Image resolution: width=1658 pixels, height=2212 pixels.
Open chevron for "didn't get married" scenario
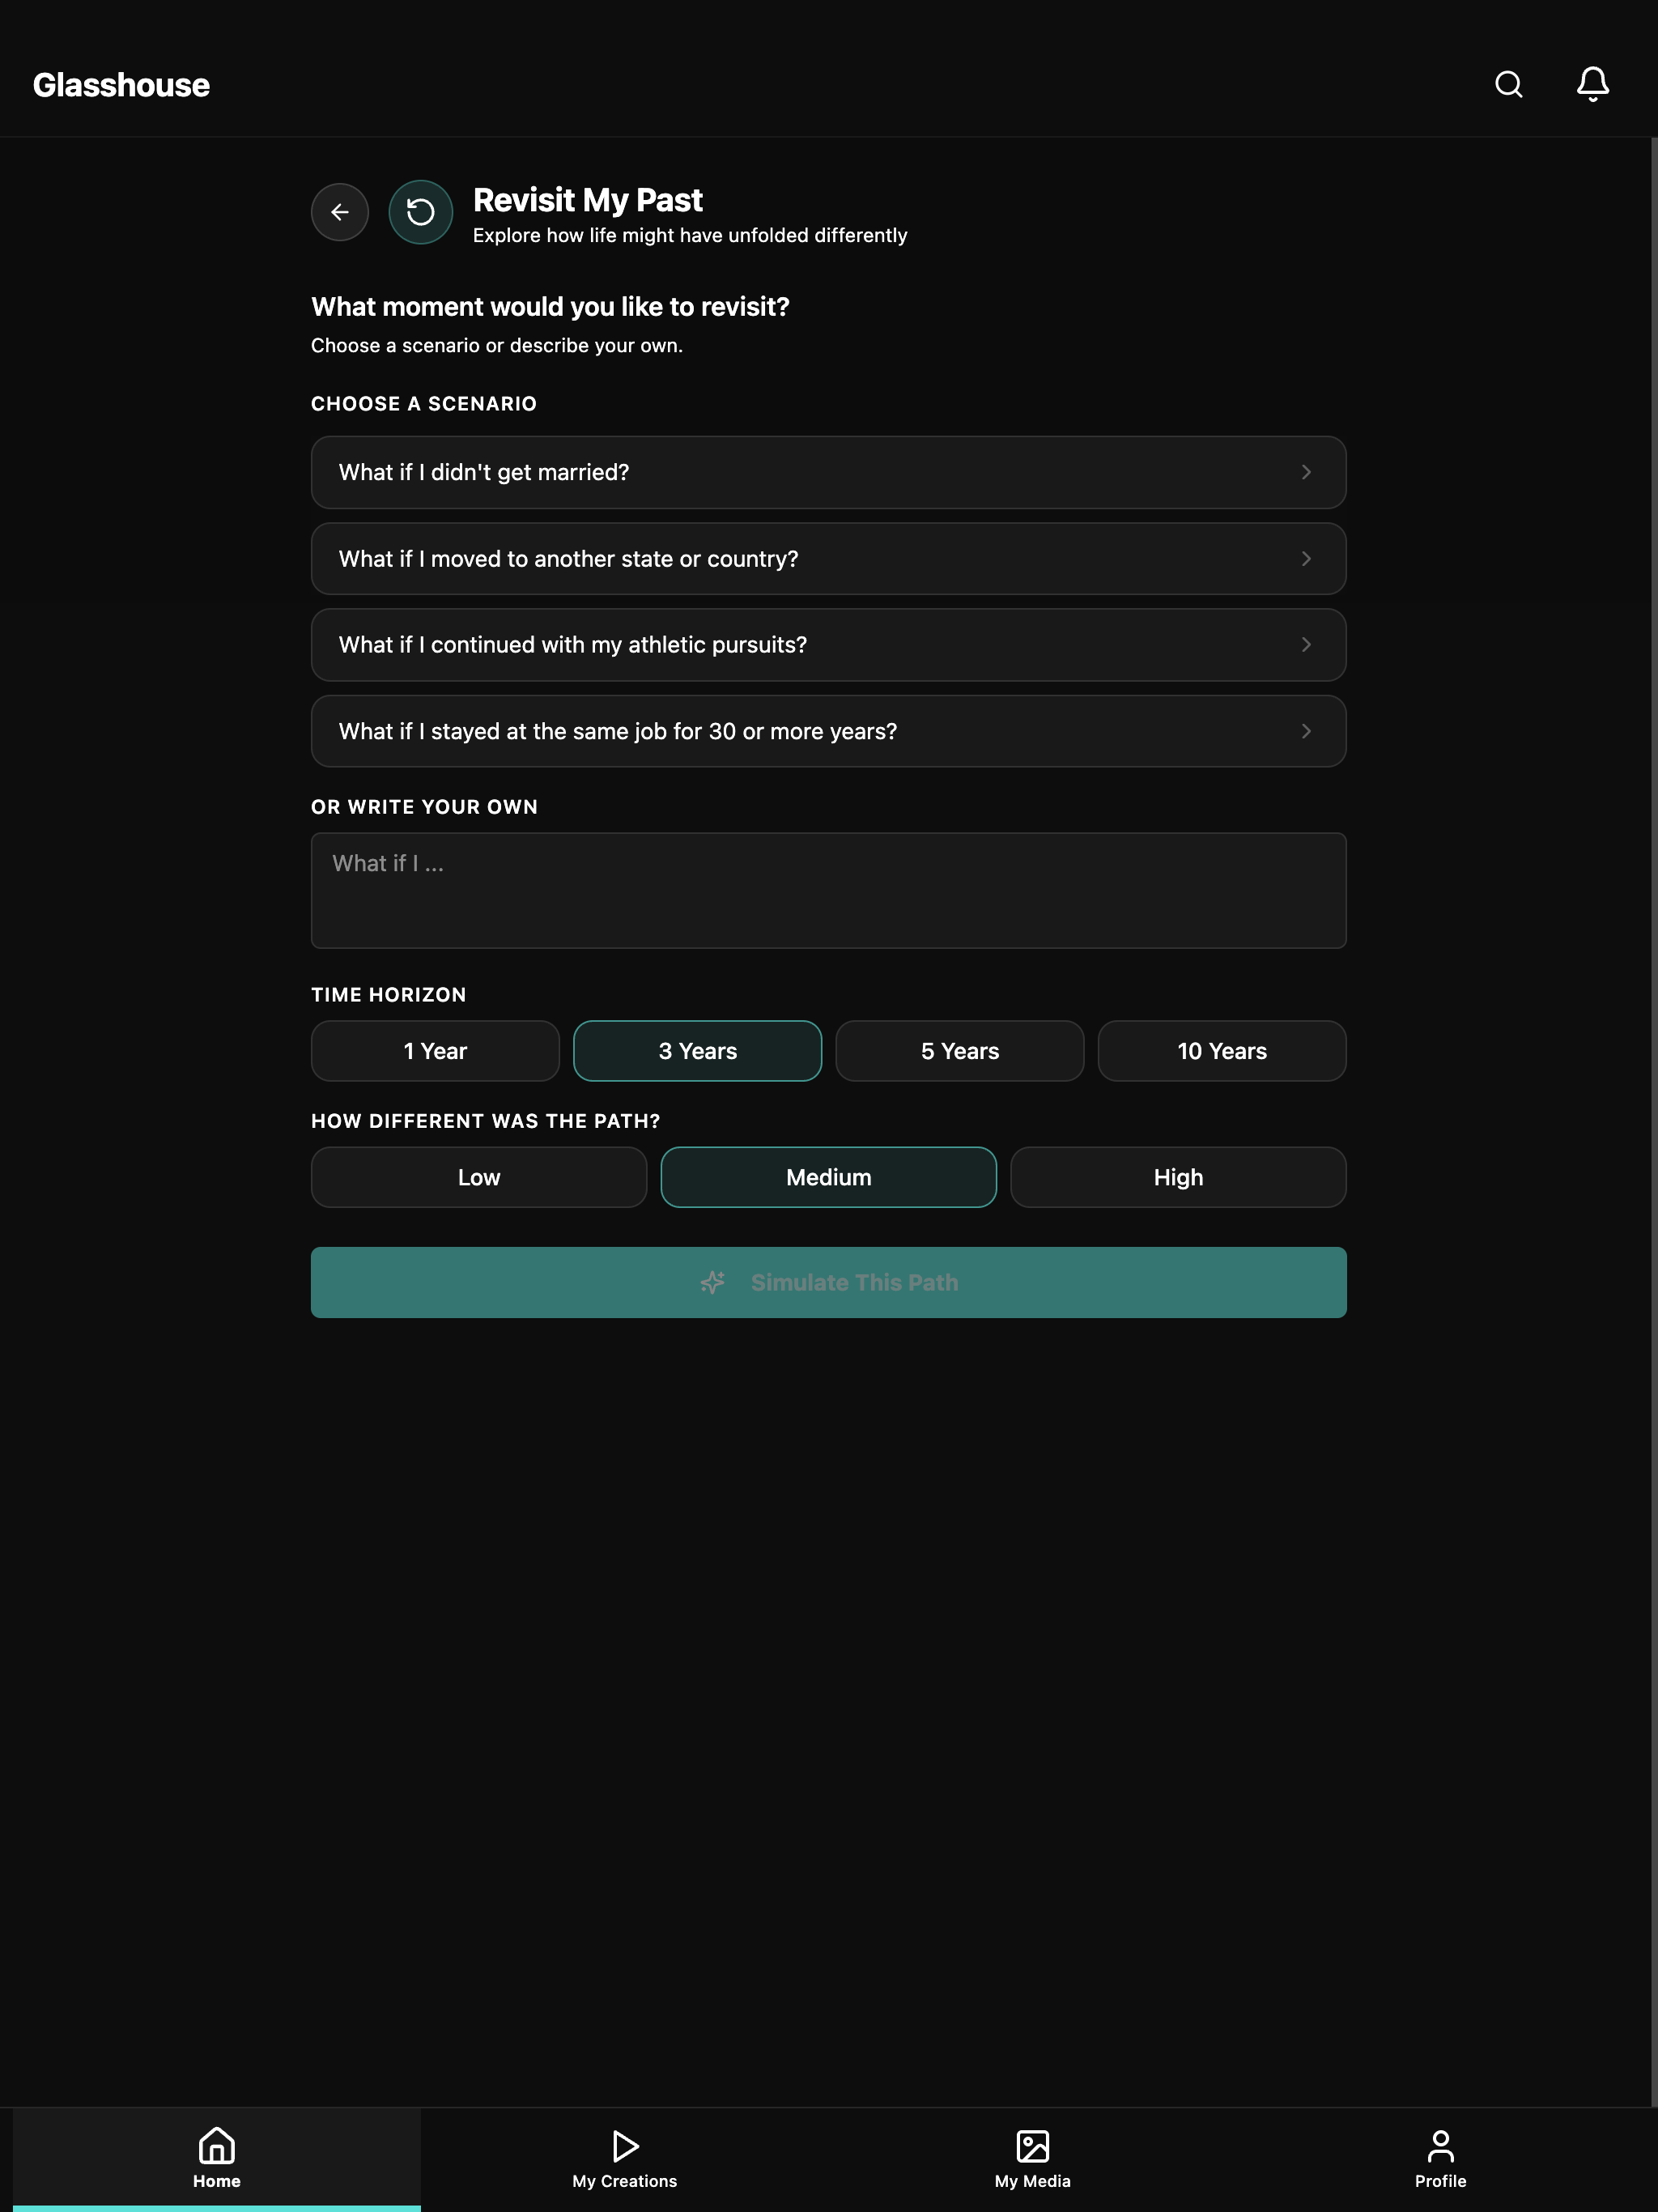click(1306, 472)
